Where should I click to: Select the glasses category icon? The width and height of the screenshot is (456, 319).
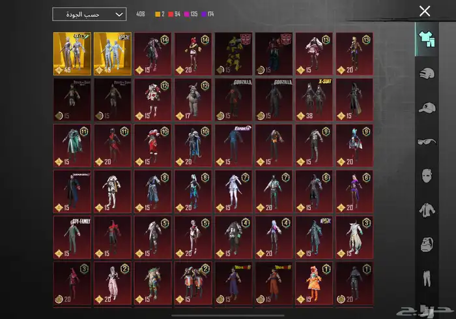click(x=426, y=142)
